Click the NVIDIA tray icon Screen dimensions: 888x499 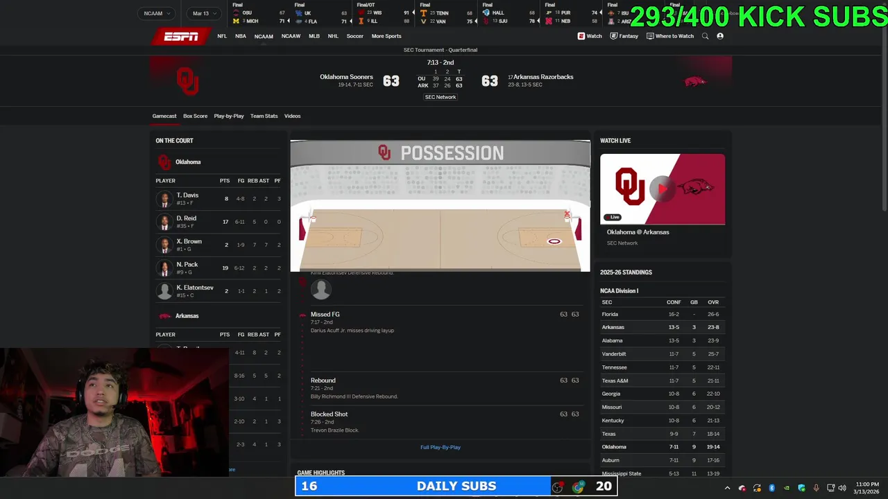coord(787,488)
